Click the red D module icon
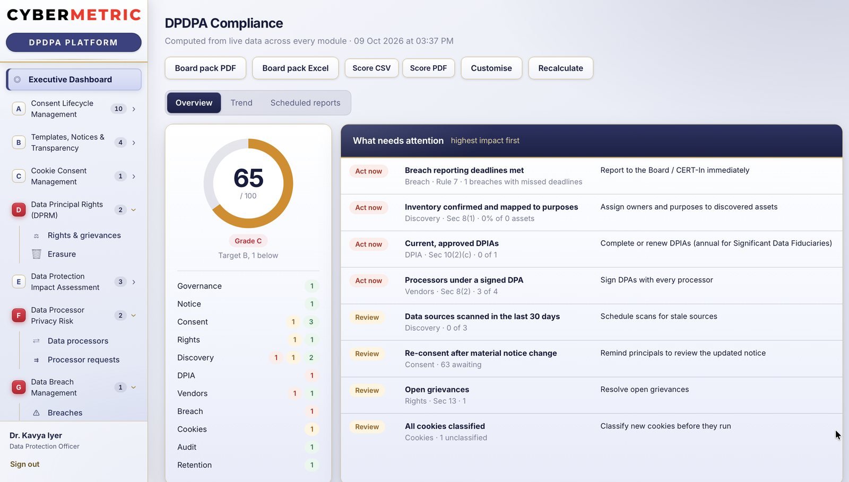This screenshot has width=849, height=482. tap(19, 210)
